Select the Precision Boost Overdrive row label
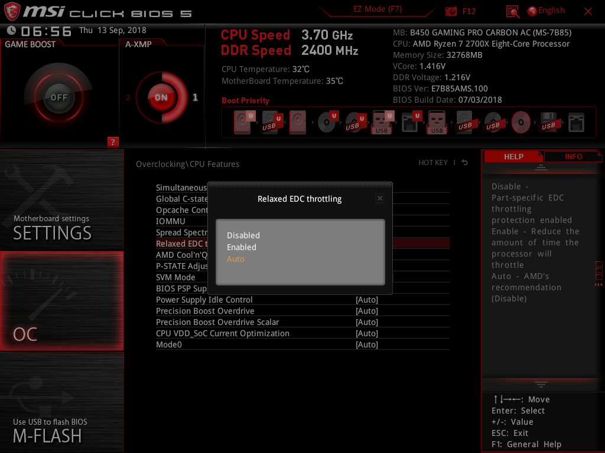Screen dimensions: 605x453 pyautogui.click(x=205, y=311)
